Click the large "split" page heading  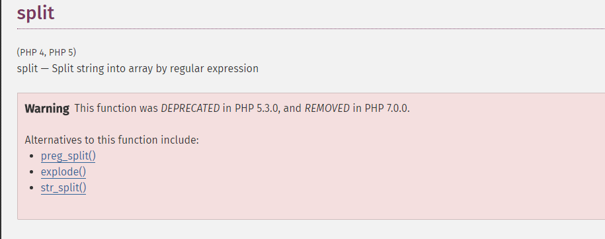pos(36,14)
